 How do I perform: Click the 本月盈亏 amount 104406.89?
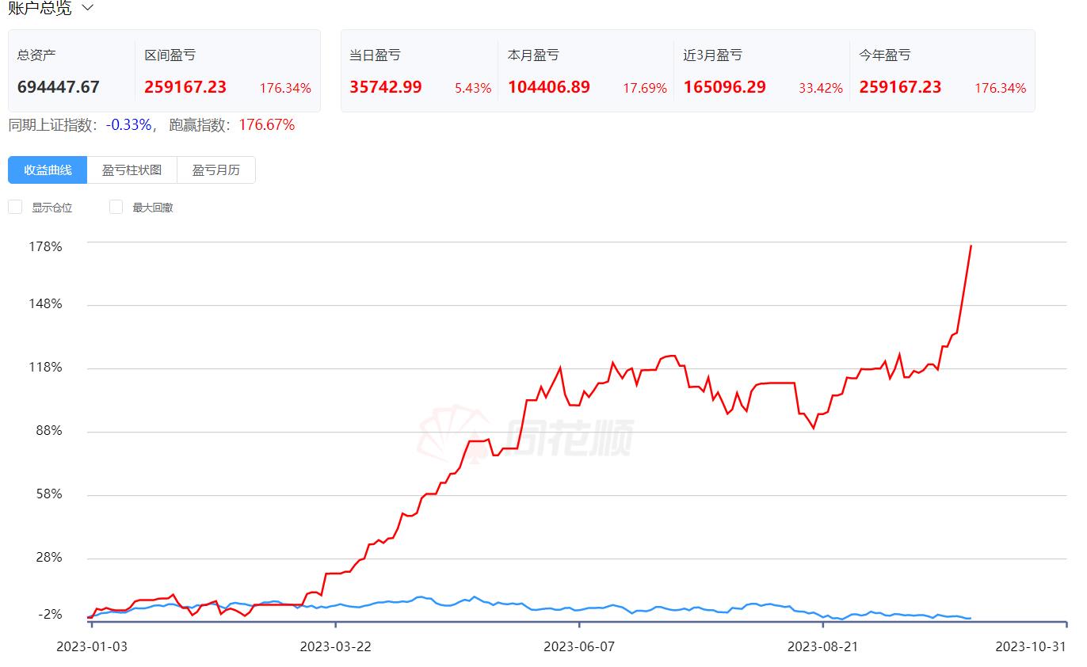[549, 87]
